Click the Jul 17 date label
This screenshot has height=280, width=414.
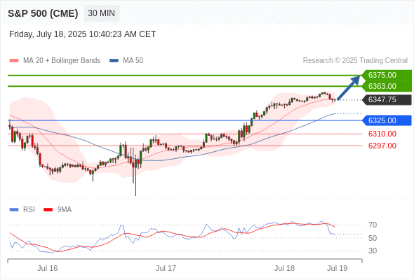[166, 268]
